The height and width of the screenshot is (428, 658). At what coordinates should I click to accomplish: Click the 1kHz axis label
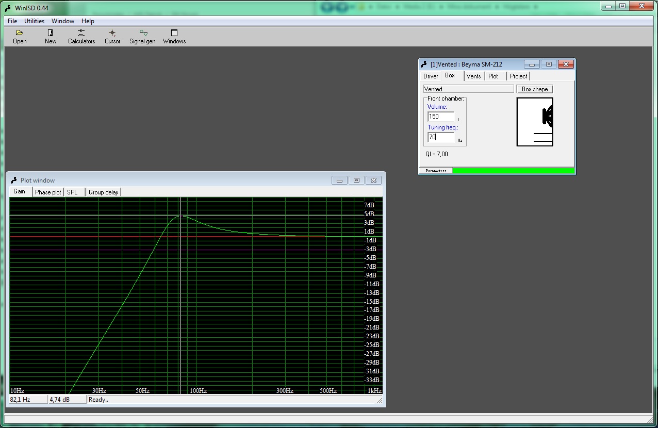coord(374,391)
